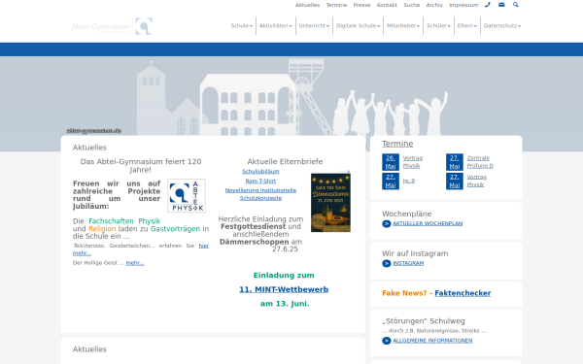This screenshot has height=364, width=583.
Task: Open Aktuelles in top navigation
Action: click(307, 5)
